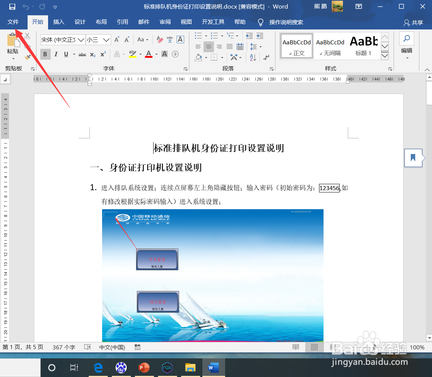
Task: Open the multilevel list menu
Action: click(x=232, y=35)
